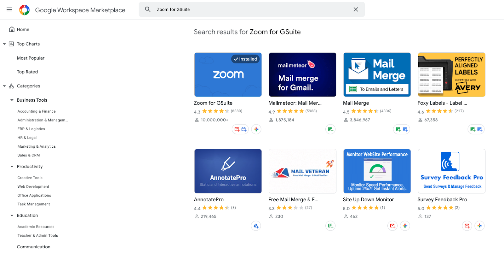Go to Home in sidebar
Viewport: 504px width, 254px height.
click(x=23, y=29)
